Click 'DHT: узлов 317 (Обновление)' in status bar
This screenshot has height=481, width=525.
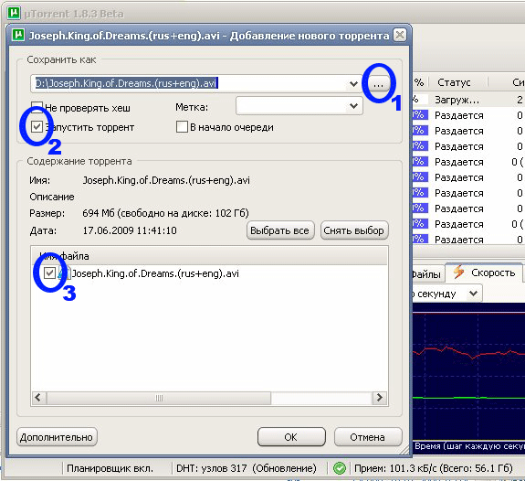coord(247,468)
